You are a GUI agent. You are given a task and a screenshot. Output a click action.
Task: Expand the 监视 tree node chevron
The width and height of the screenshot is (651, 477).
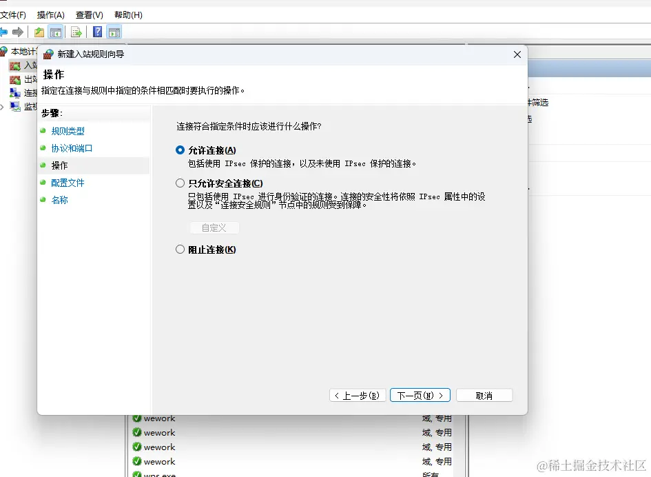[3, 107]
